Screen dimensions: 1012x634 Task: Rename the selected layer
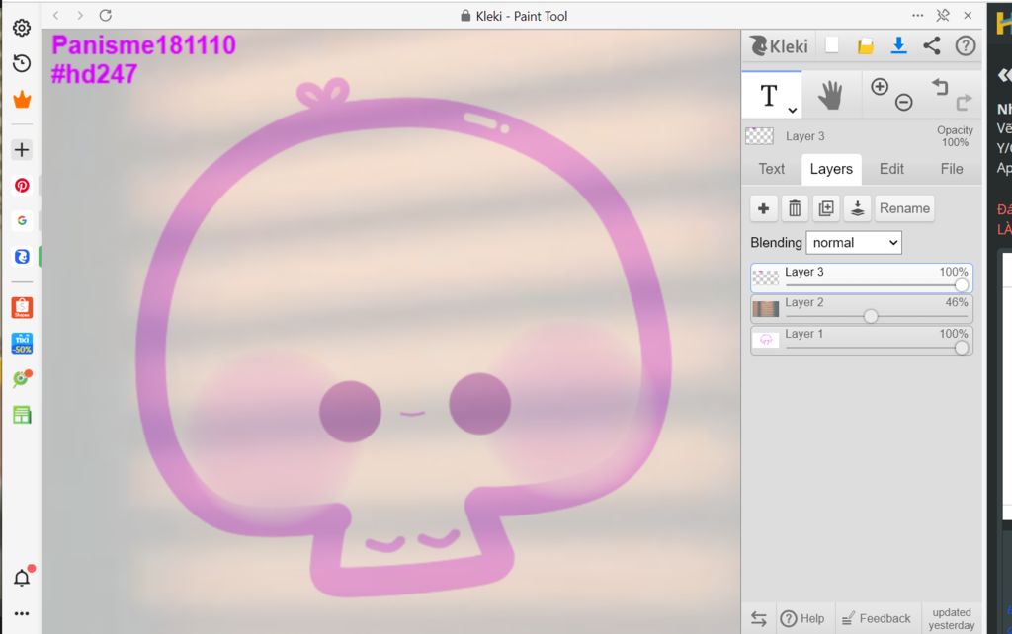[904, 208]
